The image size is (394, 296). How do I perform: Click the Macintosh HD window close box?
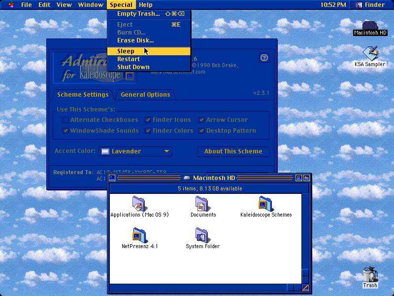(112, 178)
